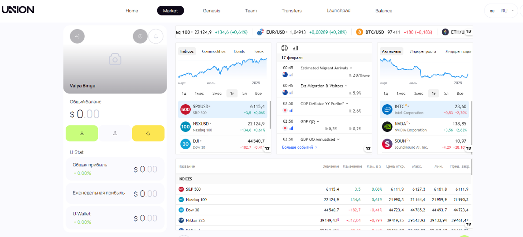Expand Ext Migration & Visitors event
The height and width of the screenshot is (237, 523).
[323, 86]
